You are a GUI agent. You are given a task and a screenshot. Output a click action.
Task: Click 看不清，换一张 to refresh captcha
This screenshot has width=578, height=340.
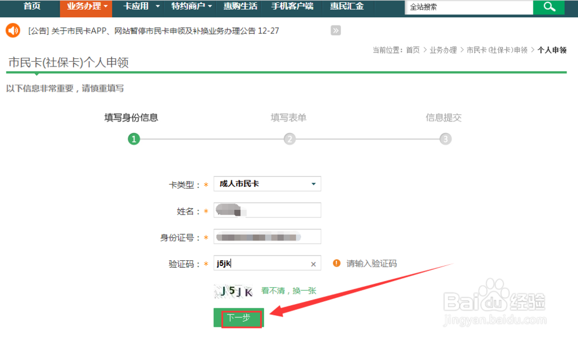[288, 291]
